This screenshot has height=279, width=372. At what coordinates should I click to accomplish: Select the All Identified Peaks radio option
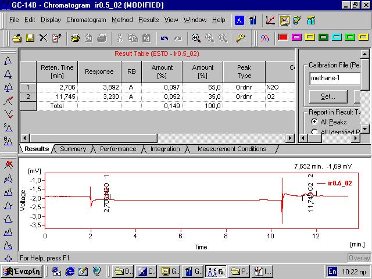pyautogui.click(x=314, y=131)
